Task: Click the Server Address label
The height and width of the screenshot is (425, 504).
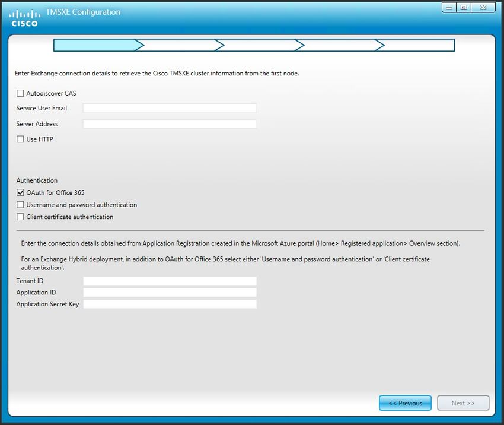Action: tap(37, 124)
